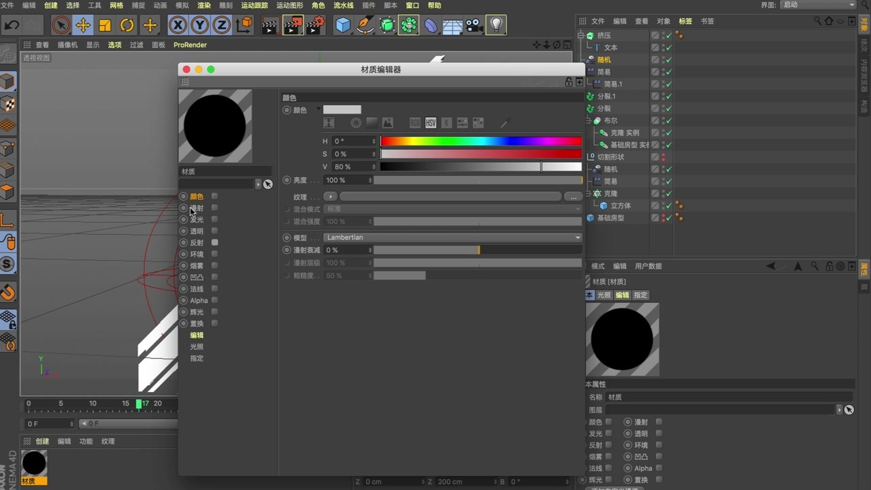Enable the 漫射 channel checkbox
Image resolution: width=871 pixels, height=490 pixels.
click(214, 208)
